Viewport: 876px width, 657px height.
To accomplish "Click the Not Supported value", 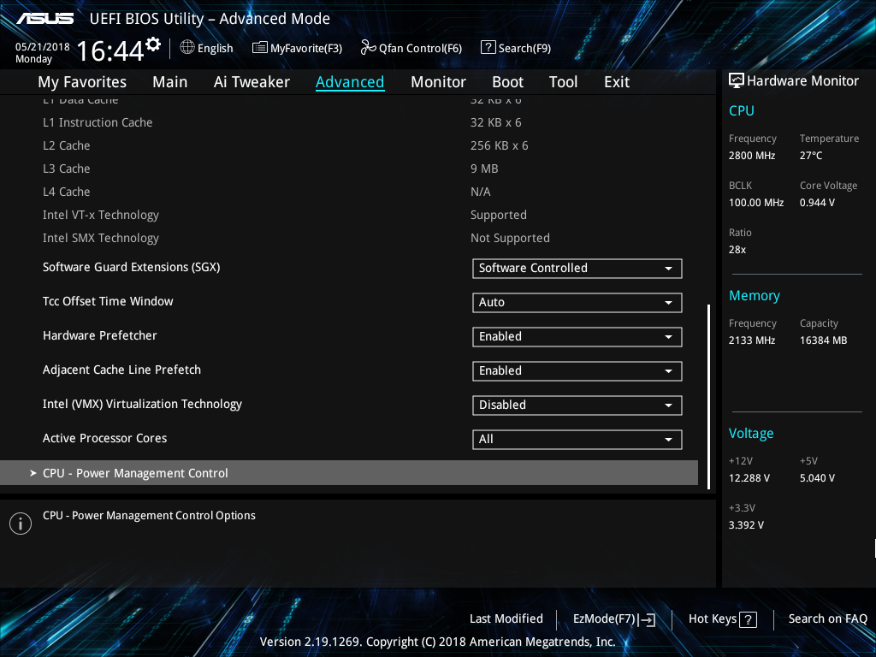I will (x=510, y=238).
